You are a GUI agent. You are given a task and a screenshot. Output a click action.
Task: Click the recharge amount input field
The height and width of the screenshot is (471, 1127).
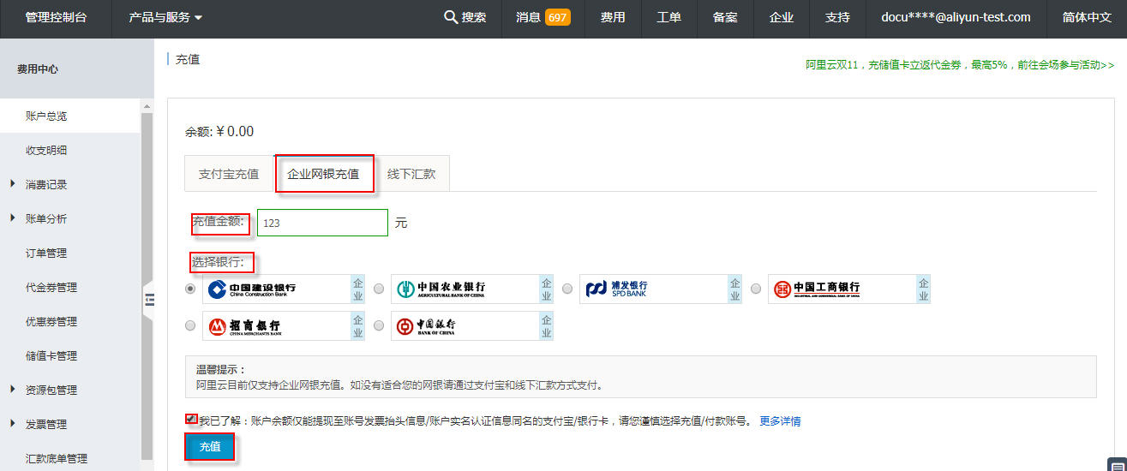(322, 223)
